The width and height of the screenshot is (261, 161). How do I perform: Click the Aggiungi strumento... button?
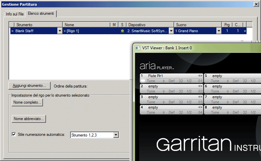click(x=29, y=86)
